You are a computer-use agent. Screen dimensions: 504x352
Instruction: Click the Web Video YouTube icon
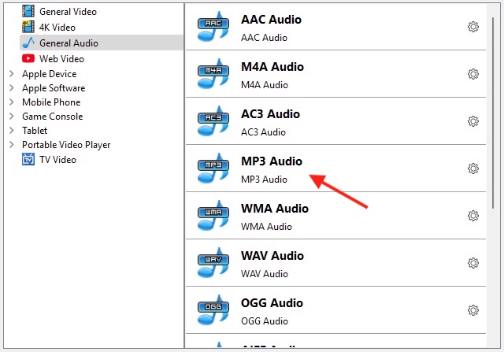[28, 58]
